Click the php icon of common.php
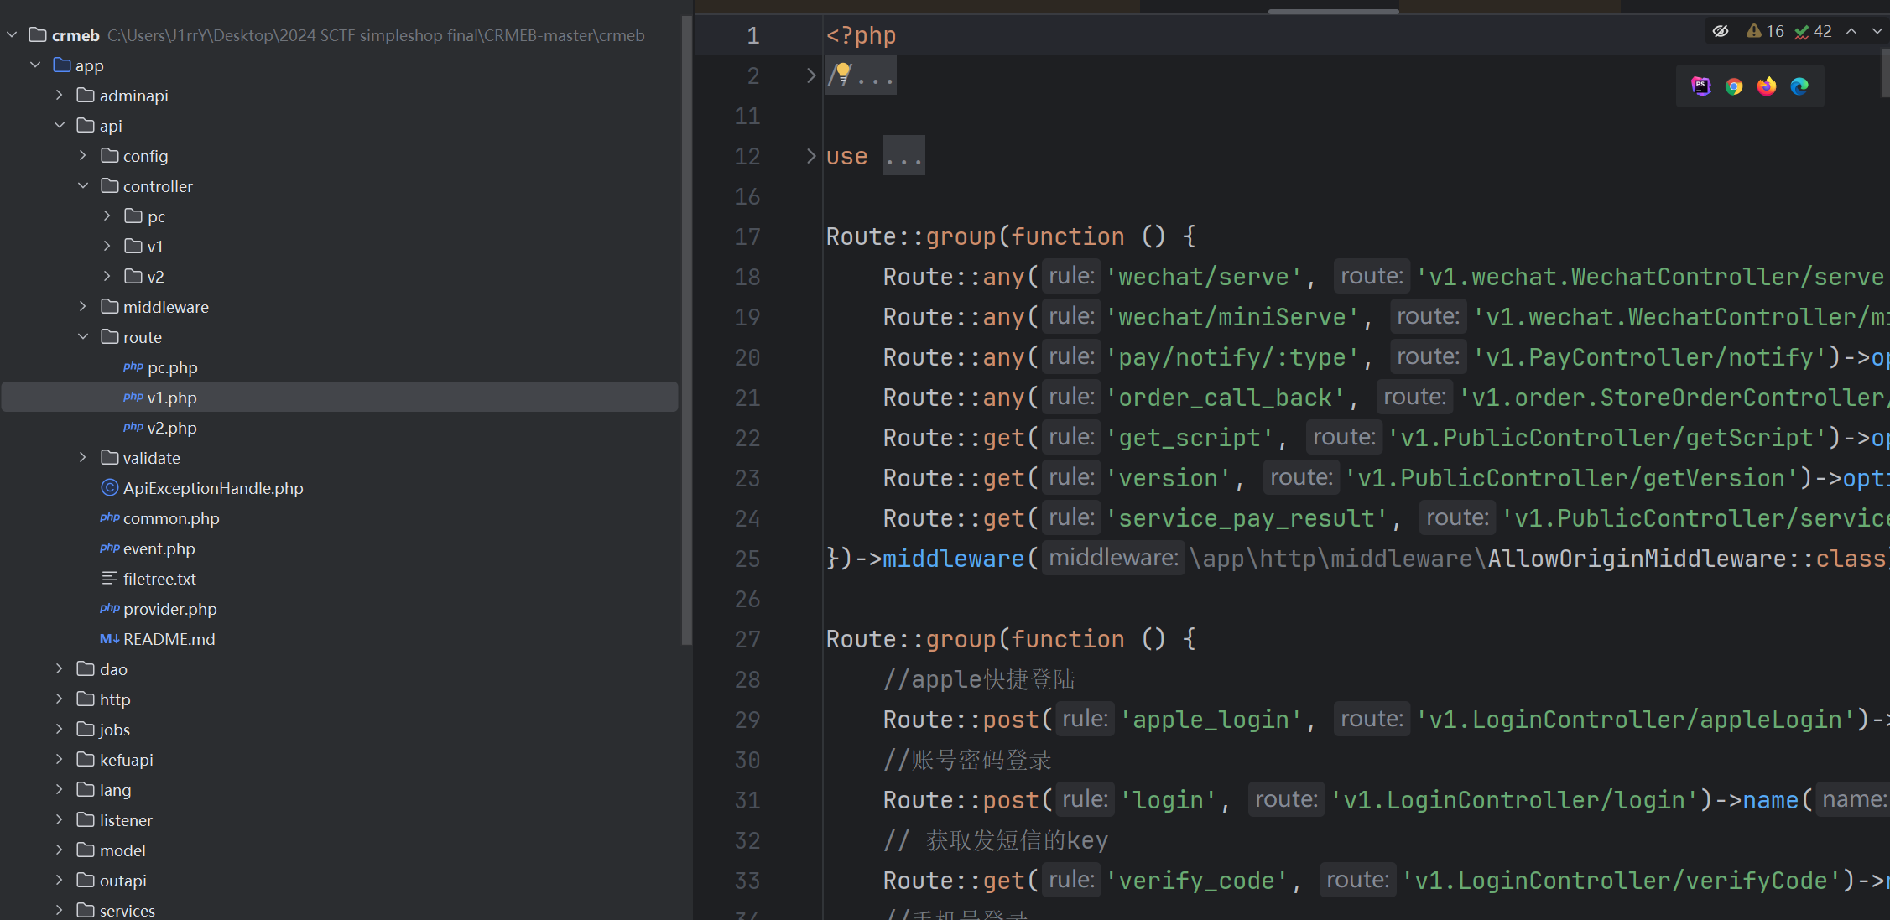The height and width of the screenshot is (920, 1890). click(x=110, y=517)
